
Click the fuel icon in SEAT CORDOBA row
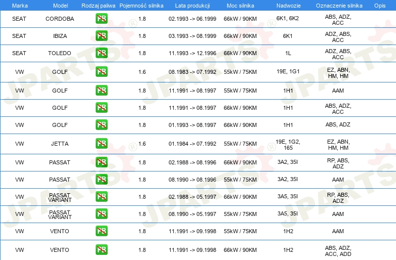101,18
